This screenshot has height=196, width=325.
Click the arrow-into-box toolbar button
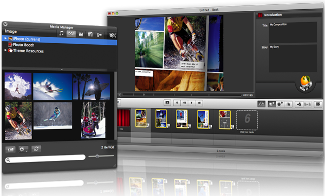[299, 104]
